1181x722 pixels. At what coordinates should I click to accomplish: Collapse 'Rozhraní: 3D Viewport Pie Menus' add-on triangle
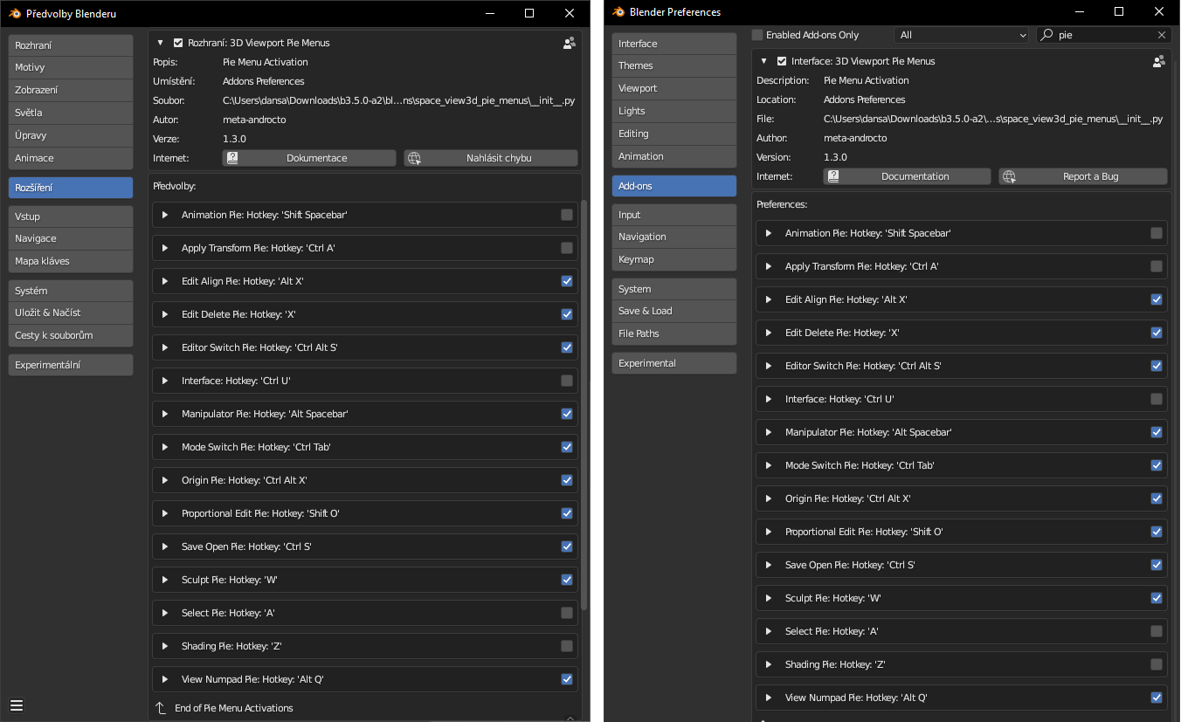[x=161, y=43]
